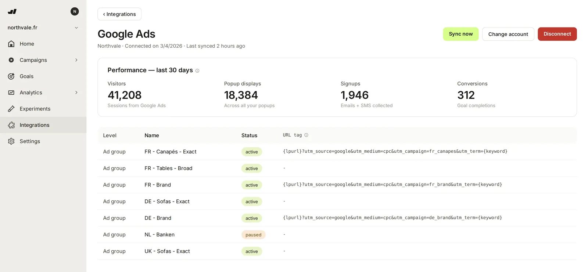Click the connection details text under the title
Screen dimensions: 588x272
[x=171, y=46]
